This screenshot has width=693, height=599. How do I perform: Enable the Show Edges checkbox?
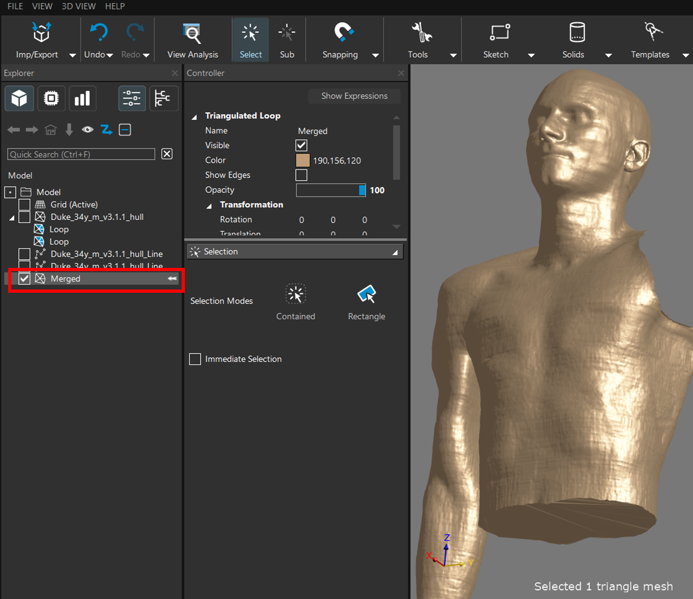point(301,175)
